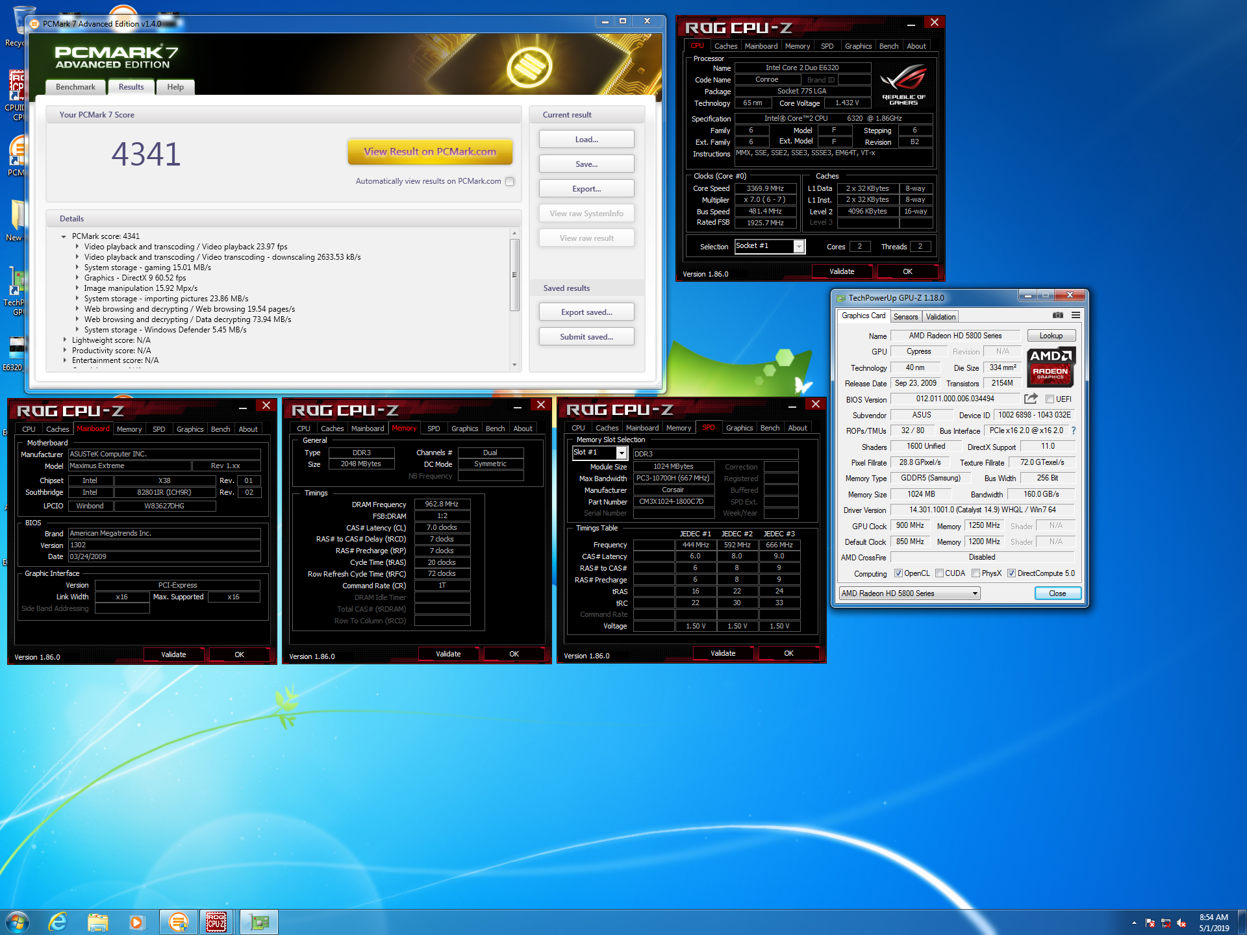Enable automatically view results on PCMark.com
The height and width of the screenshot is (935, 1247).
[510, 181]
